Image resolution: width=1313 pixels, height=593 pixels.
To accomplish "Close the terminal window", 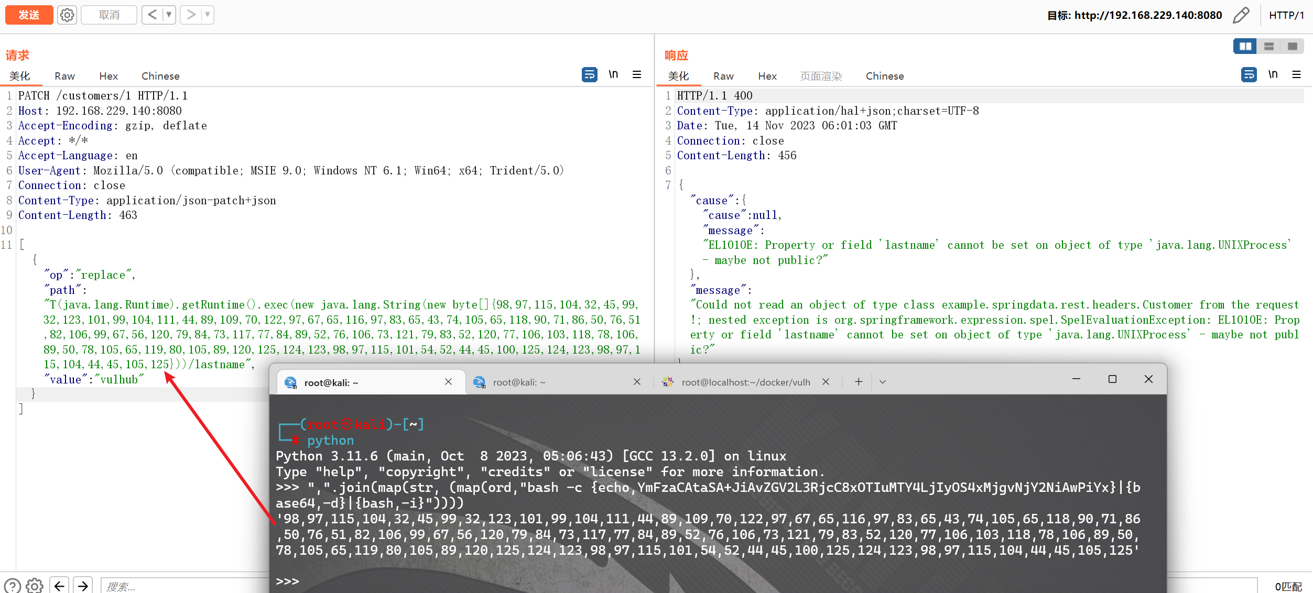I will tap(1148, 379).
